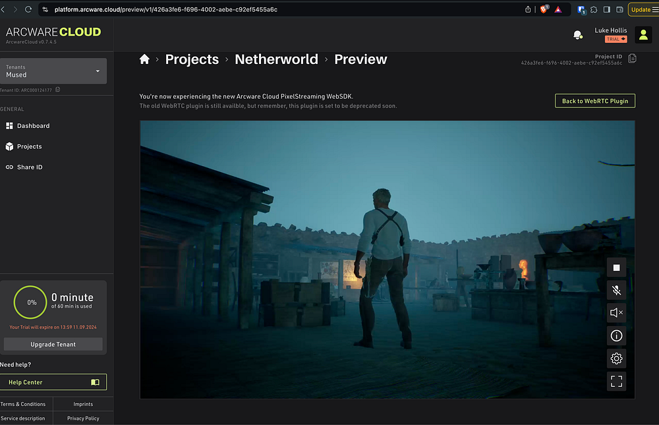The width and height of the screenshot is (659, 425).
Task: Open Projects in the sidebar
Action: point(30,146)
